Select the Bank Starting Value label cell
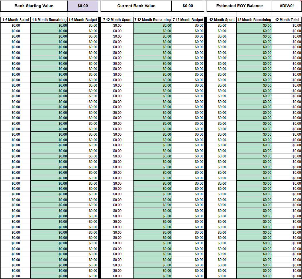The width and height of the screenshot is (302, 279). [x=34, y=6]
